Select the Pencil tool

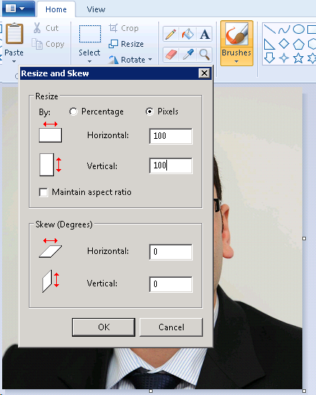click(x=171, y=34)
